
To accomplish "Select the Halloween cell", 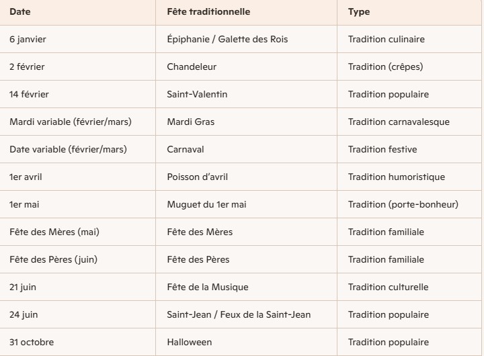I will click(190, 342).
